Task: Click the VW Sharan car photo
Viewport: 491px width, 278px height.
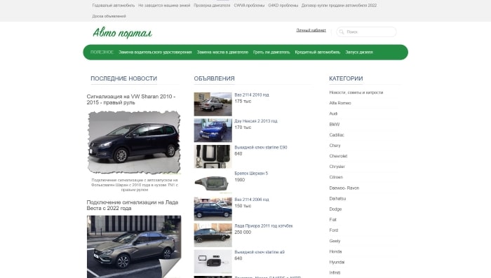Action: tap(134, 142)
